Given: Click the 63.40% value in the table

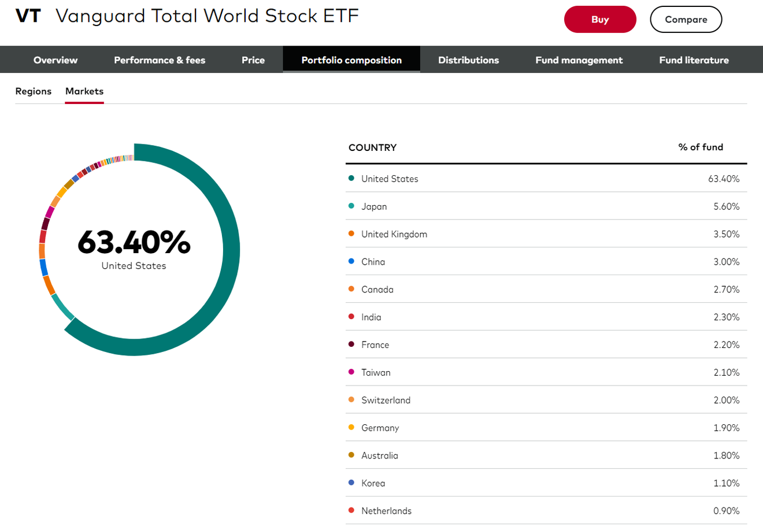Looking at the screenshot, I should [724, 179].
